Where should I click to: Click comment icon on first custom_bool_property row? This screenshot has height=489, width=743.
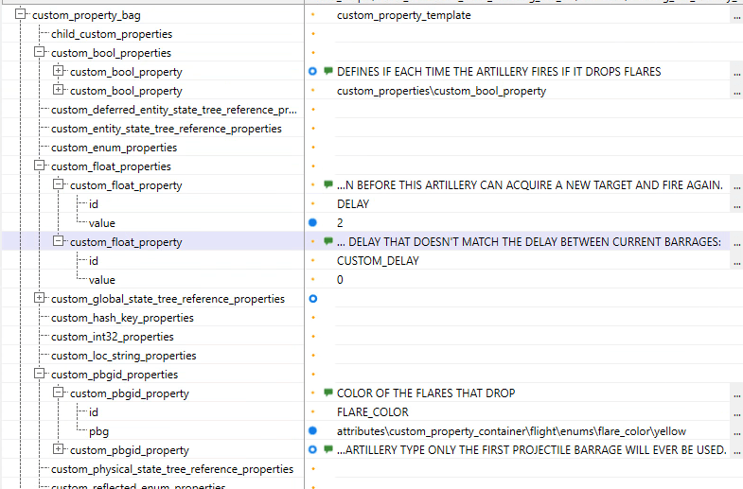coord(328,72)
